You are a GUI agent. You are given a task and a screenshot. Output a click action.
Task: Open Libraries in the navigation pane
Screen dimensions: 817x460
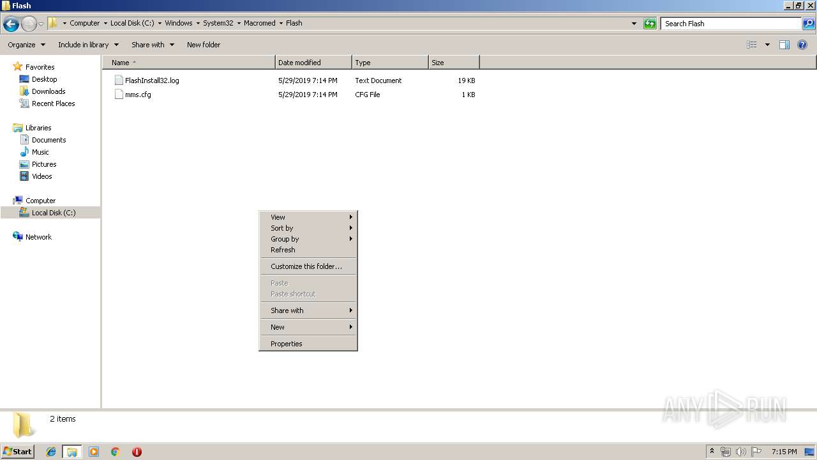click(x=38, y=128)
